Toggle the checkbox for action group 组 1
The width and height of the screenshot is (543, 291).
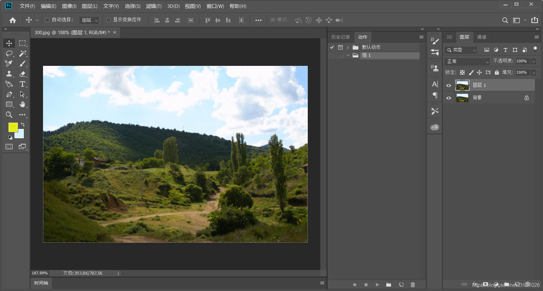pos(340,55)
